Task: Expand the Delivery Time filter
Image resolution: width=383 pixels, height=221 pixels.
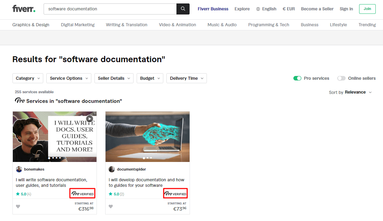Action: click(186, 78)
